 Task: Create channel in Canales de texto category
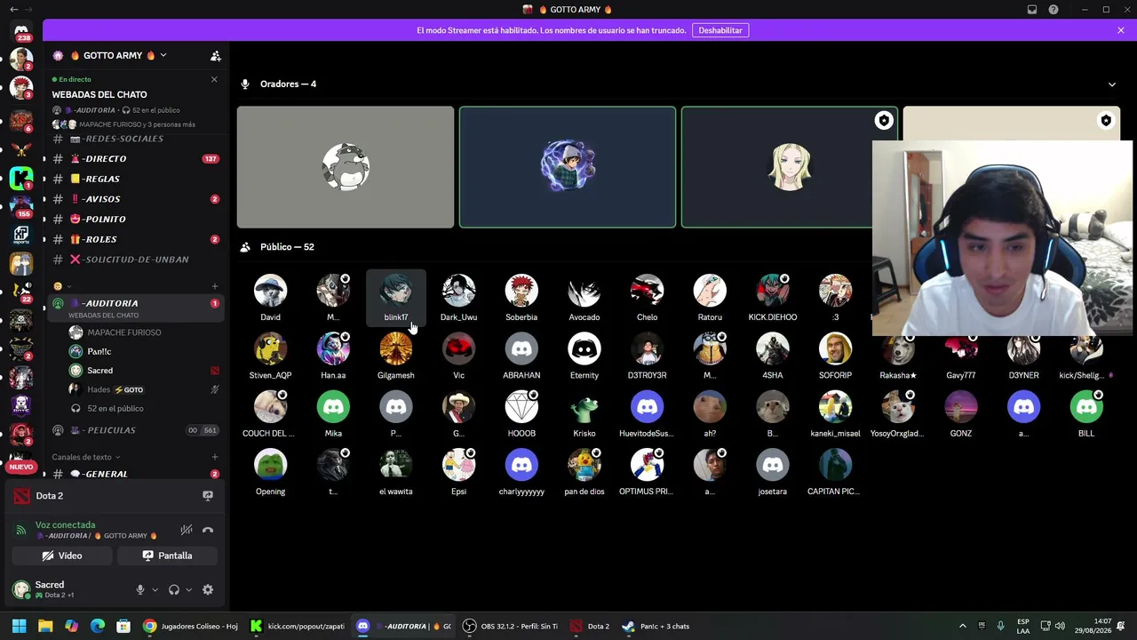(215, 457)
